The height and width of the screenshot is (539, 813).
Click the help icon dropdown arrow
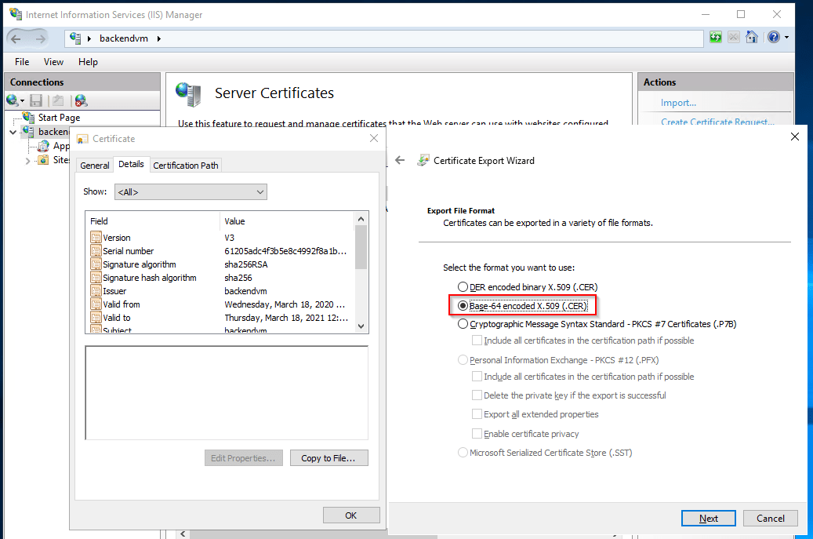pos(786,38)
